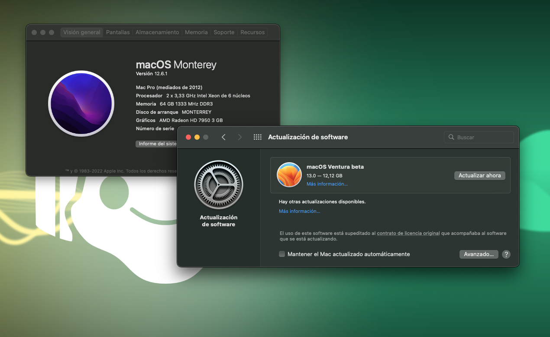The height and width of the screenshot is (337, 550).
Task: Click the Actualización de software sidebar label
Action: pyautogui.click(x=219, y=221)
